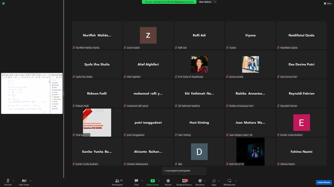334x187 pixels.
Task: Open Breakout Rooms
Action: pyautogui.click(x=184, y=182)
